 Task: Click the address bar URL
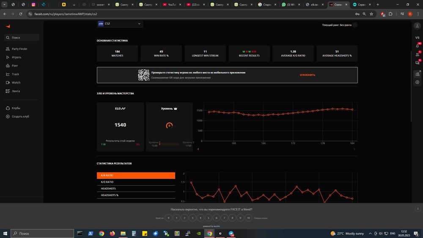66,14
